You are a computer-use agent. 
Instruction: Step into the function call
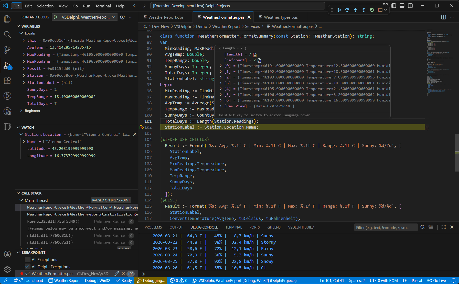(x=355, y=10)
